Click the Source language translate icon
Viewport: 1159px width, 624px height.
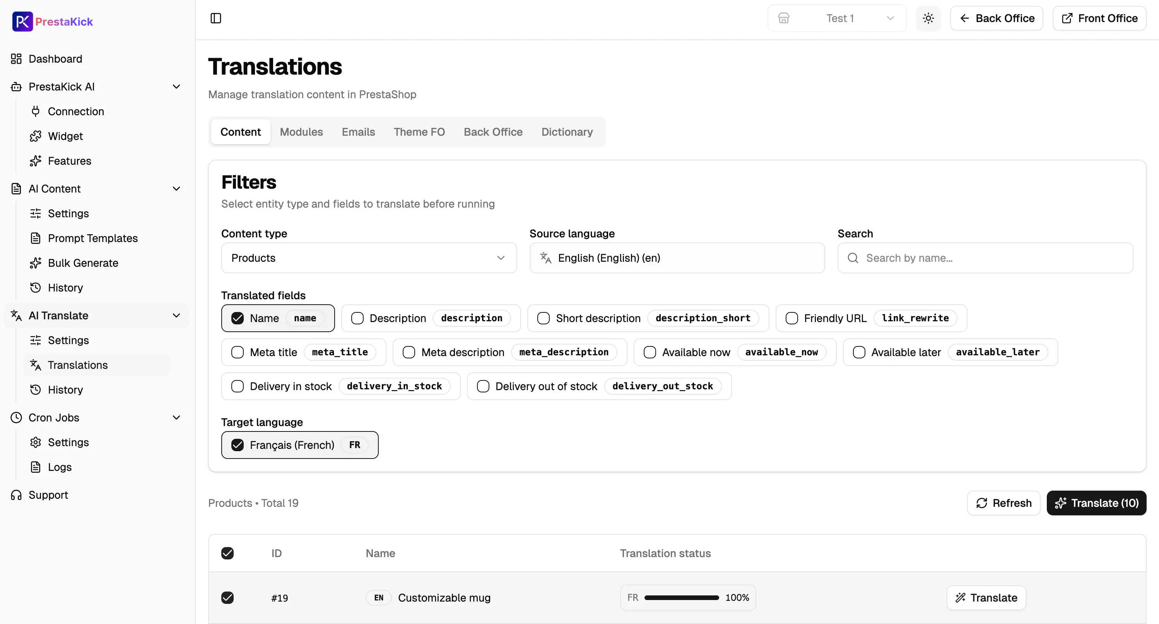point(546,258)
